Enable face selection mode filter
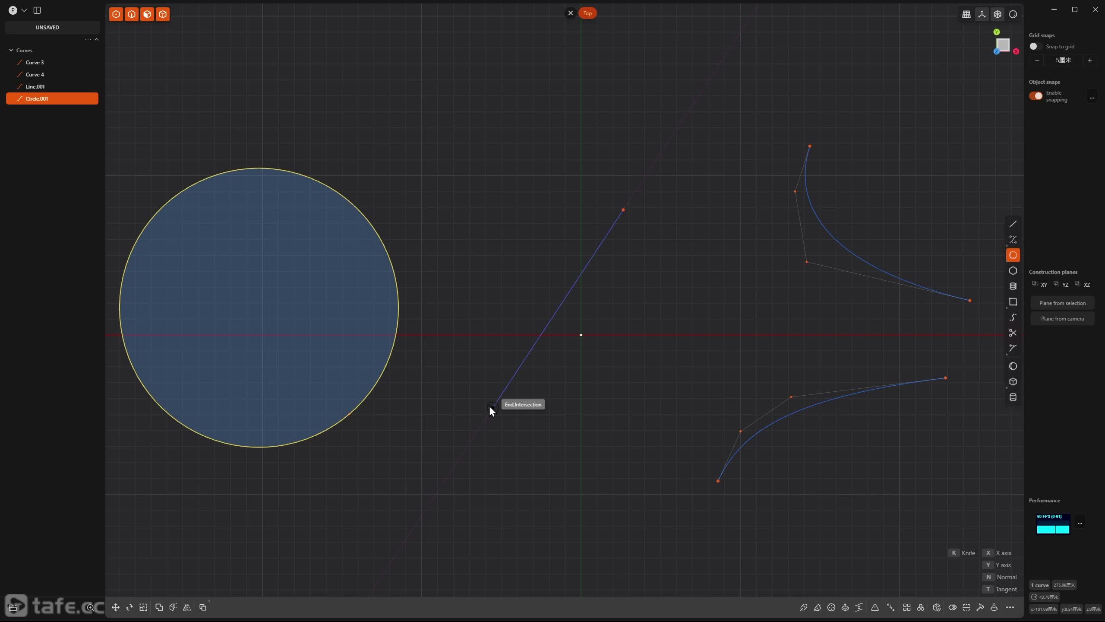Viewport: 1105px width, 622px height. tap(147, 14)
